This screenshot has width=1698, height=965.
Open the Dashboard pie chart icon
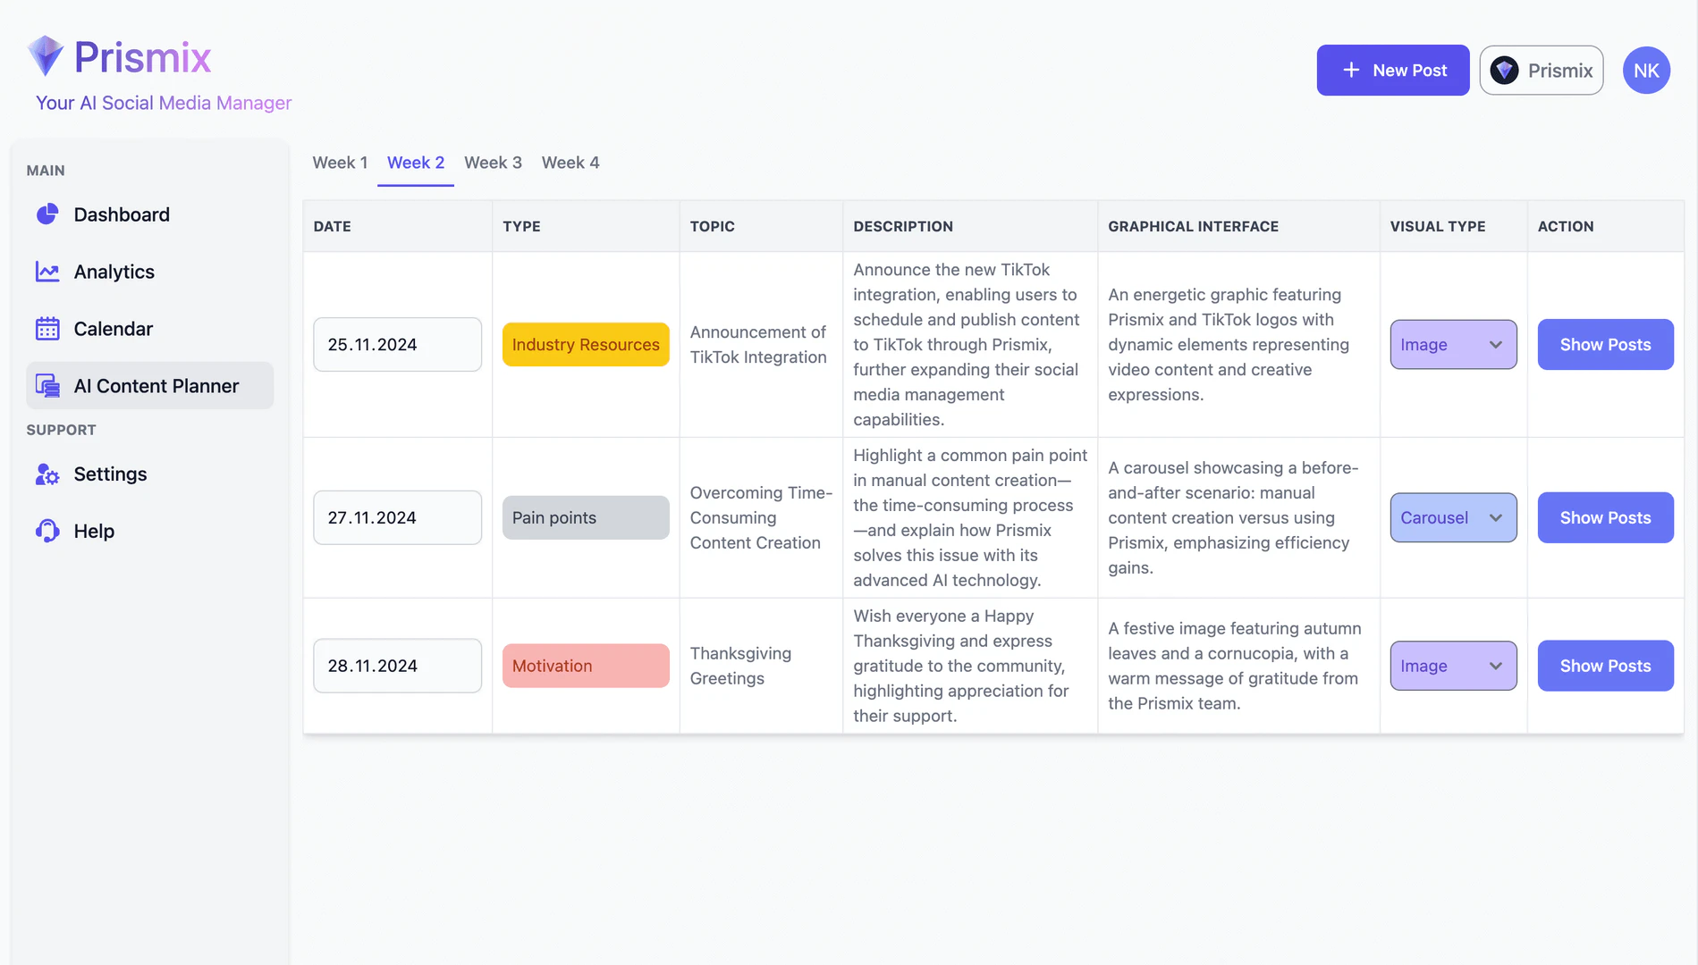[x=46, y=214]
